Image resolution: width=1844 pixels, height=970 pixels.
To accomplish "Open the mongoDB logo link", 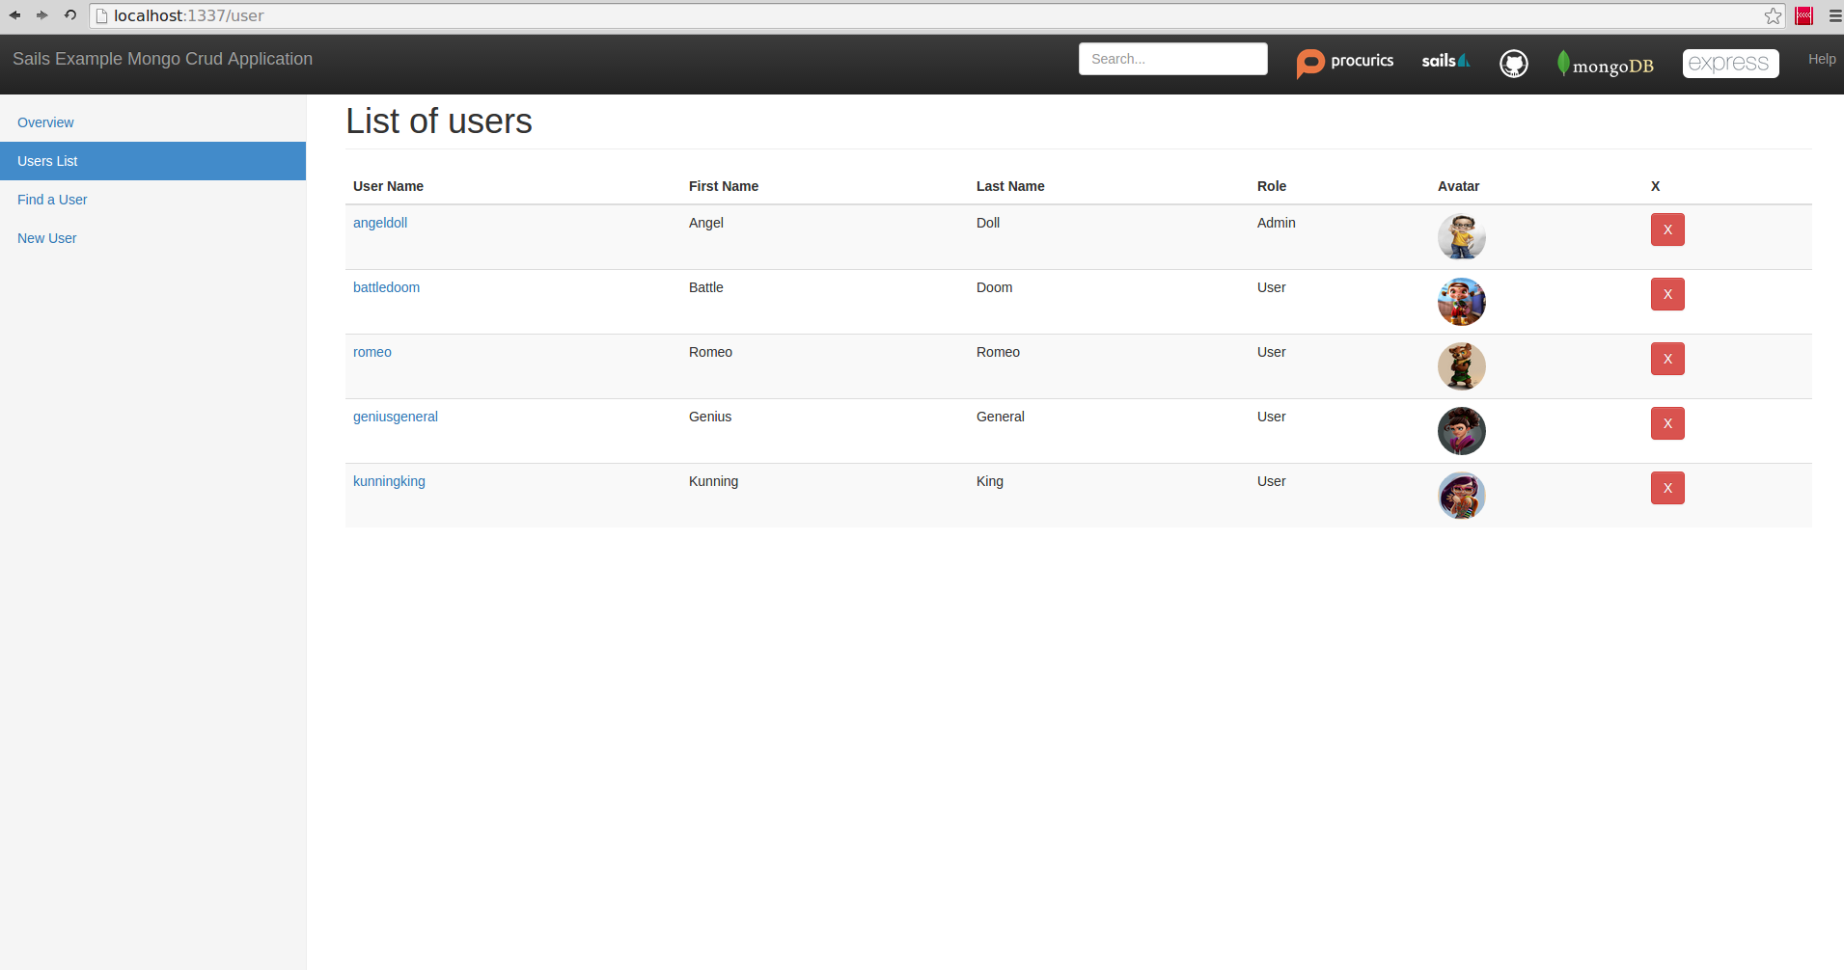I will point(1605,64).
